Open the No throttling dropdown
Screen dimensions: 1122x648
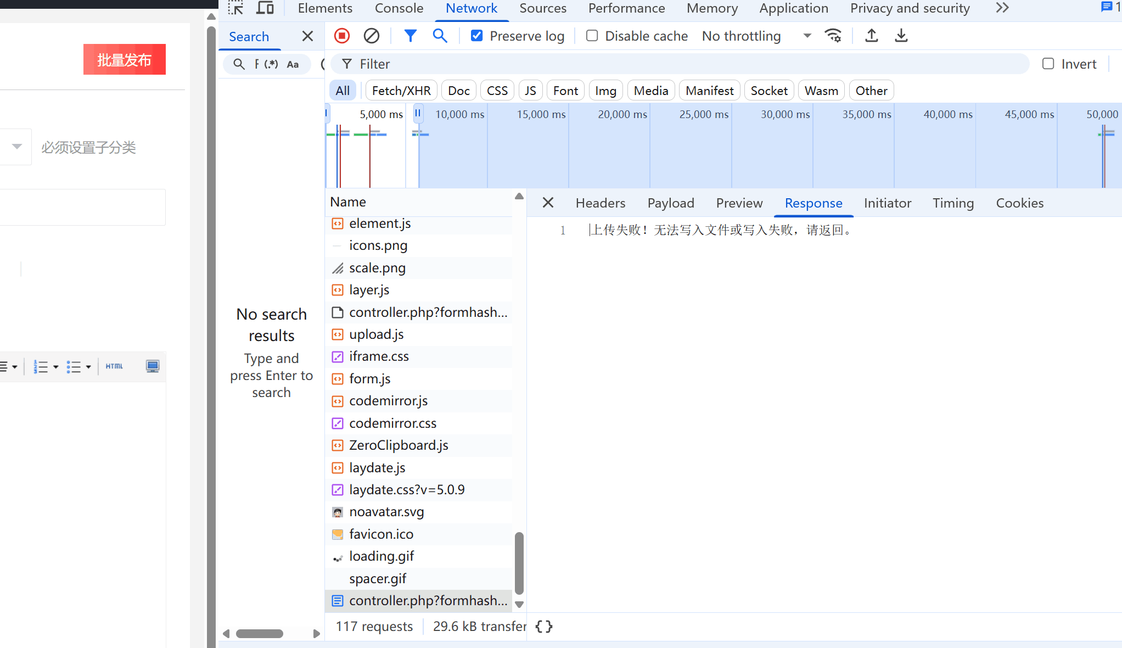click(x=756, y=36)
